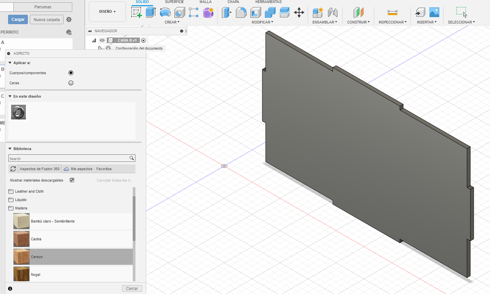Collapse the NAVEGADOR panel arrows
This screenshot has width=490, height=294.
point(90,31)
